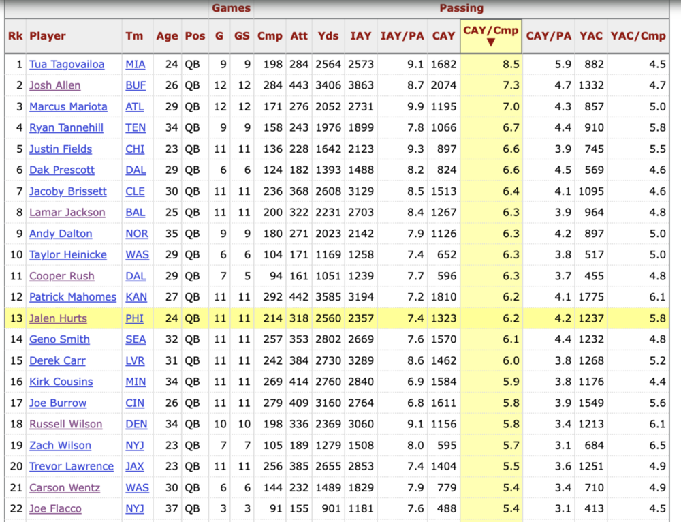The image size is (681, 522).
Task: Open the KAN team page link
Action: tap(136, 297)
